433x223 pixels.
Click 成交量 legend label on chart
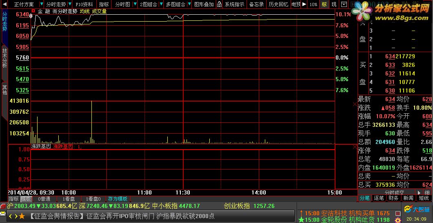pos(100,11)
